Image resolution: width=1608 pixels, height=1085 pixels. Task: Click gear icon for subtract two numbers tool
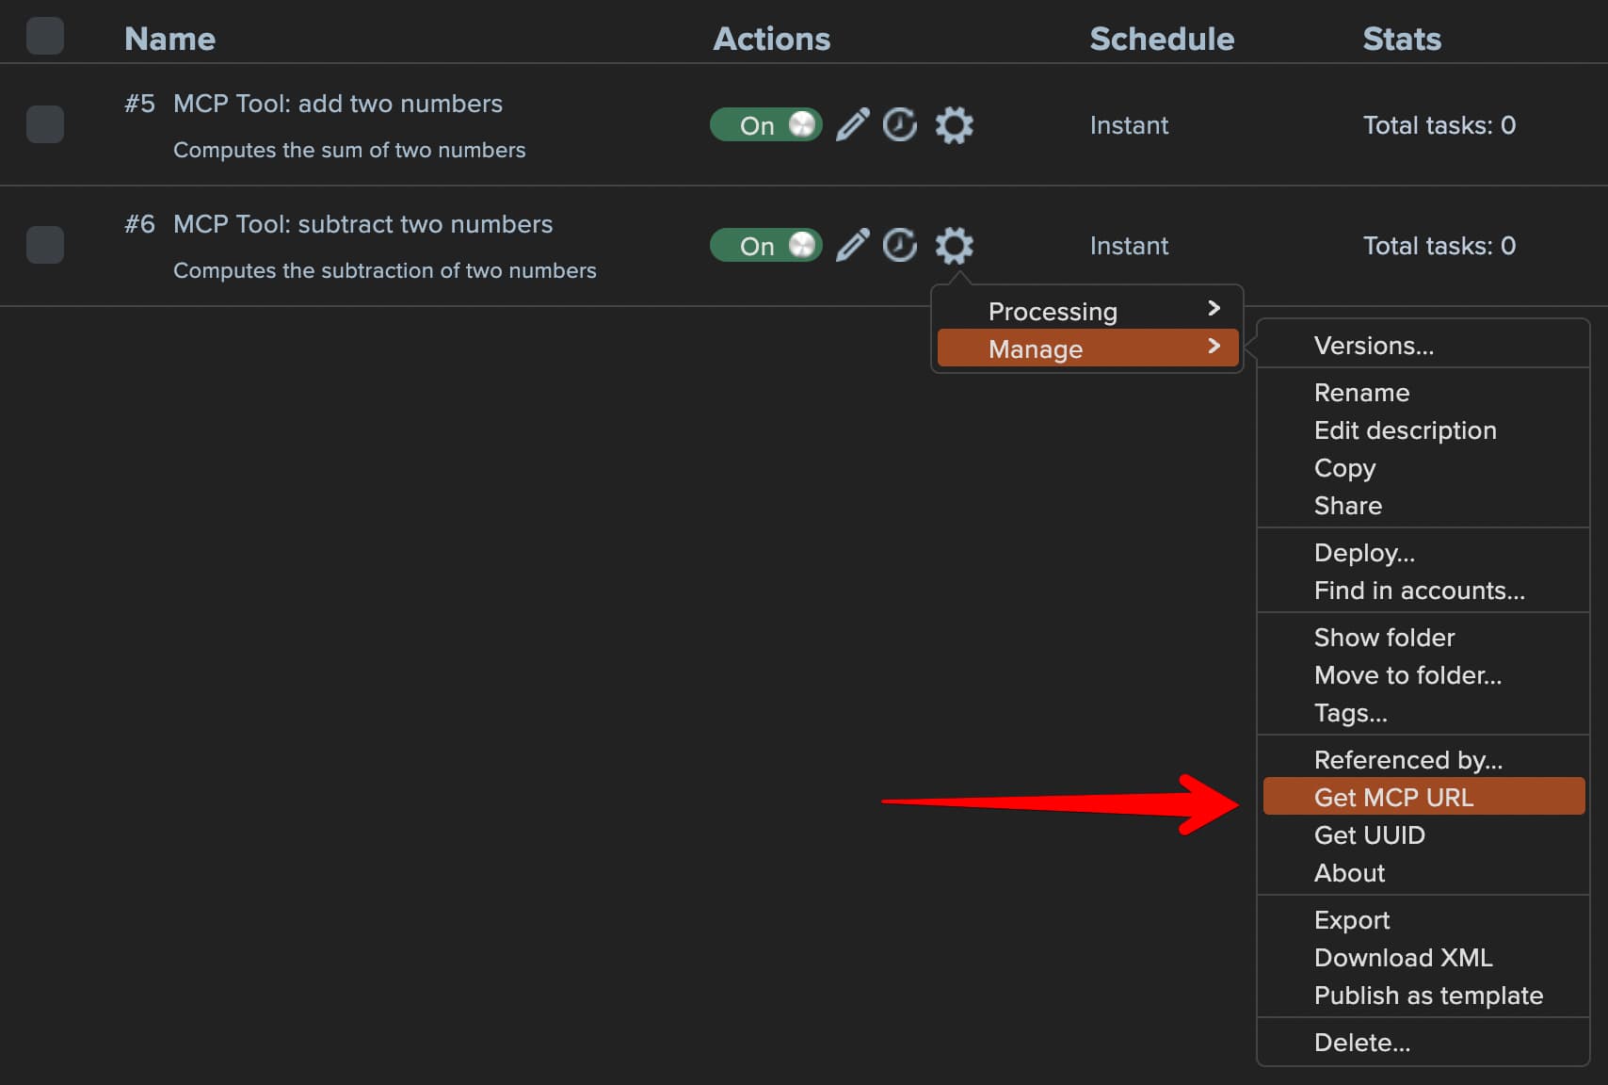(954, 245)
